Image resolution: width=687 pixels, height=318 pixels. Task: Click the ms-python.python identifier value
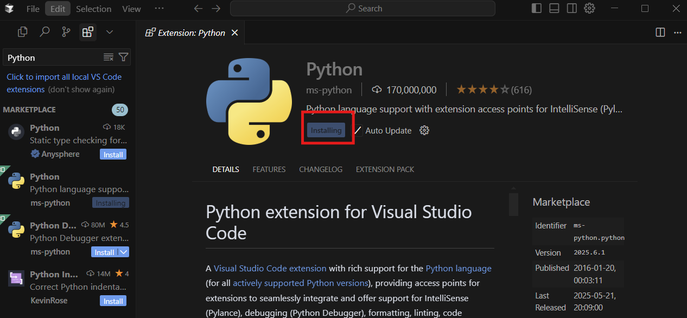(x=599, y=232)
